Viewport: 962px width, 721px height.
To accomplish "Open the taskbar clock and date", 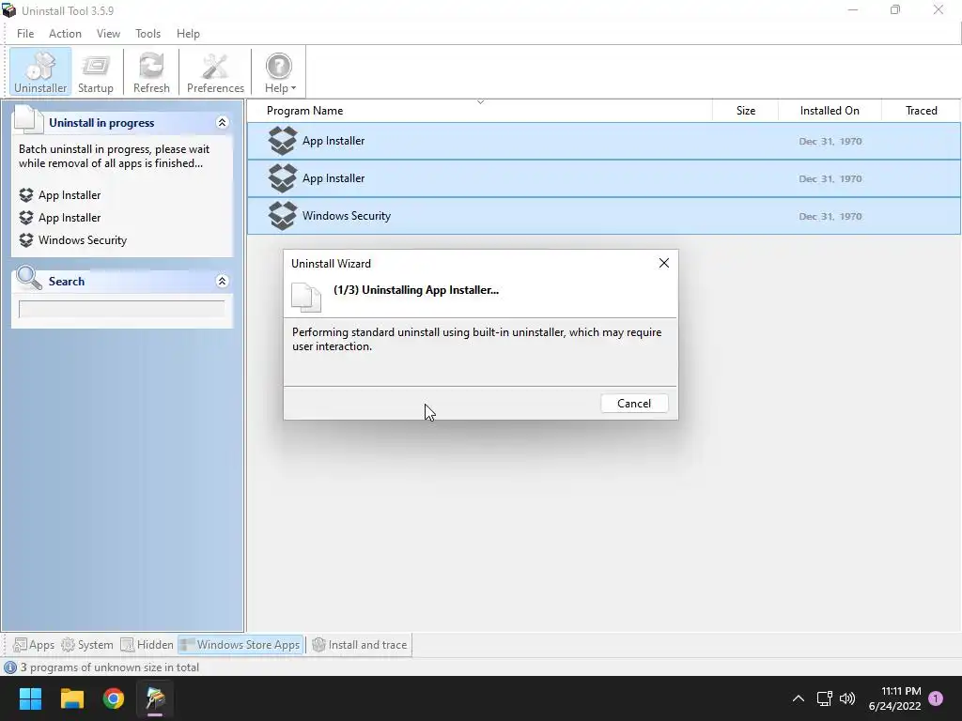I will click(894, 698).
